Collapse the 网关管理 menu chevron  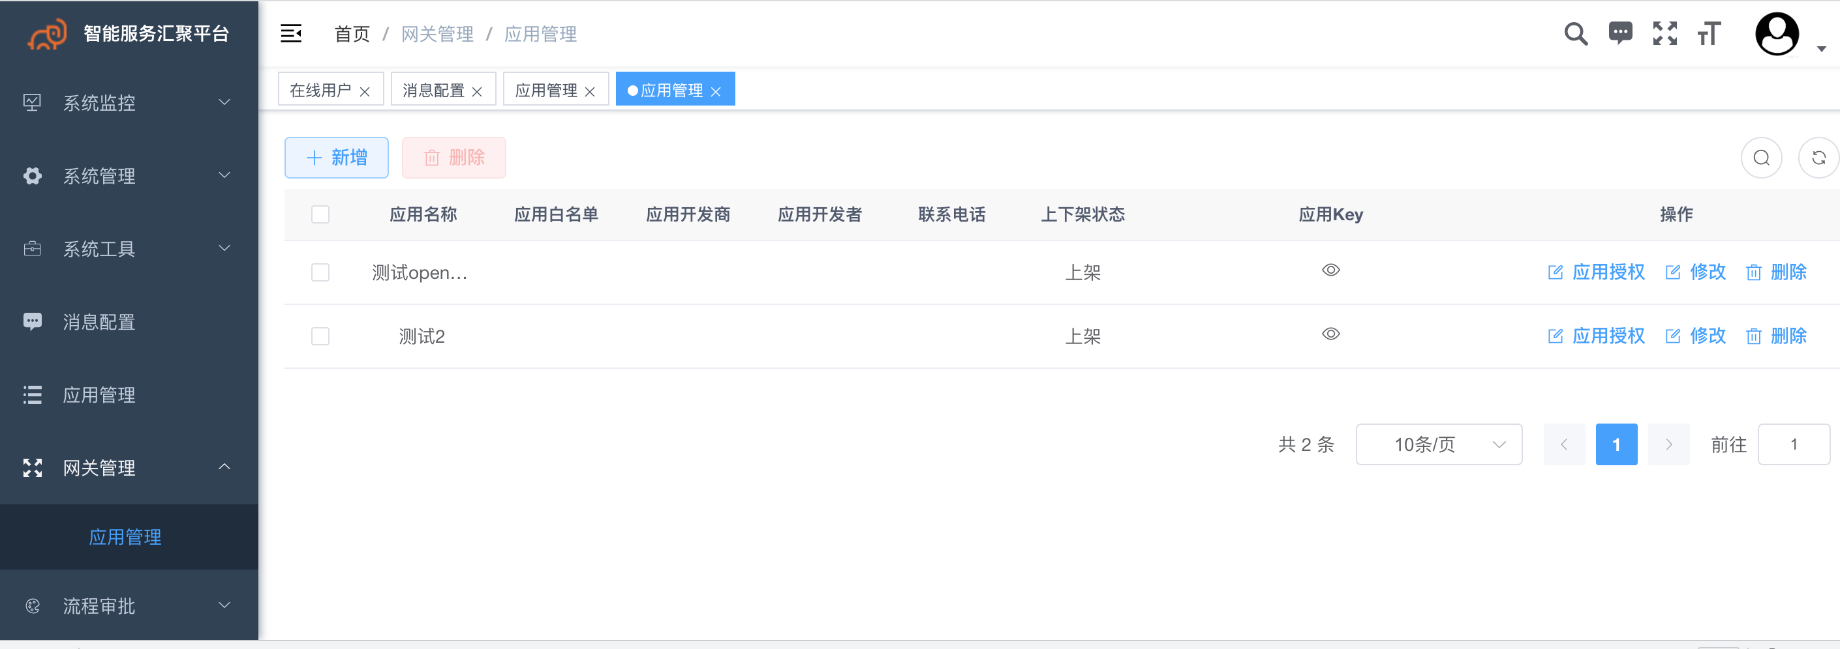pos(224,467)
